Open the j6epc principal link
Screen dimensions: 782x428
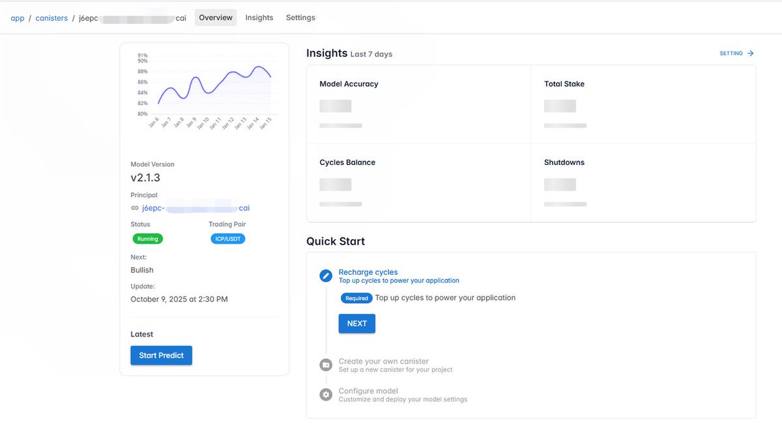point(195,208)
